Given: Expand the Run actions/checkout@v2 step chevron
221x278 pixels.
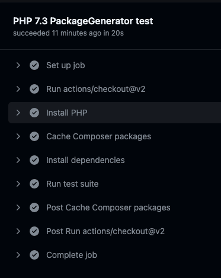Looking at the screenshot, I should pyautogui.click(x=18, y=89).
